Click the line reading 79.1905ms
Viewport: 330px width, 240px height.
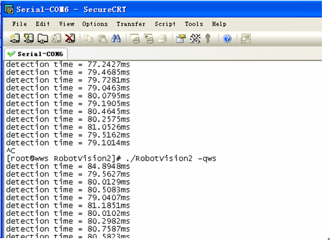(68, 104)
